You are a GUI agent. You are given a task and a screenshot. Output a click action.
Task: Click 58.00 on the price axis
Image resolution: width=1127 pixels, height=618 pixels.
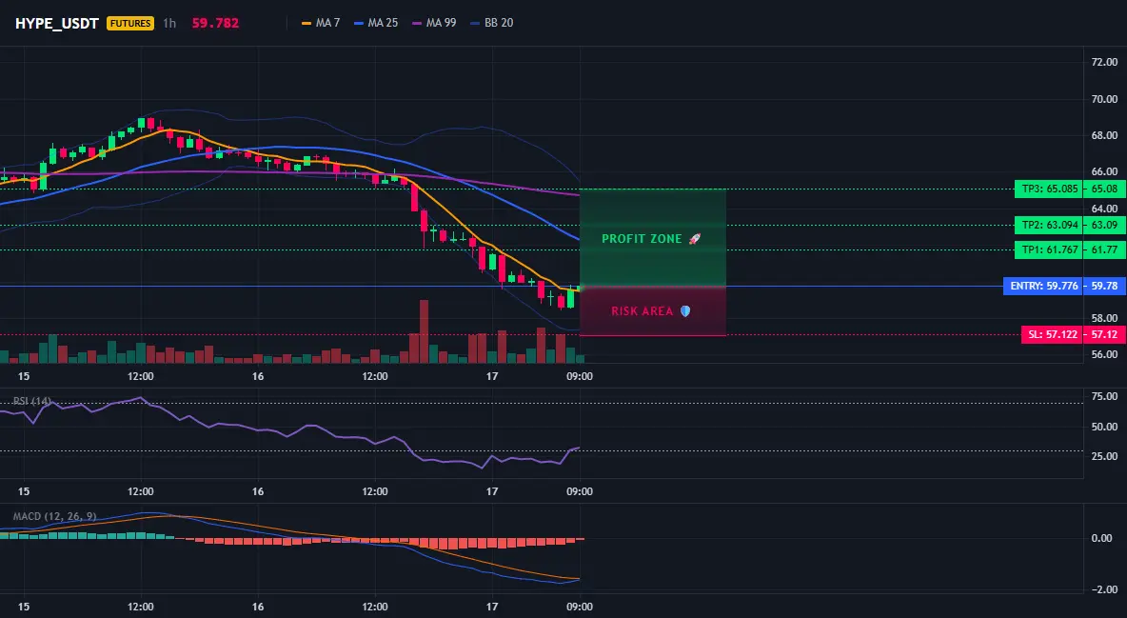pos(1104,318)
